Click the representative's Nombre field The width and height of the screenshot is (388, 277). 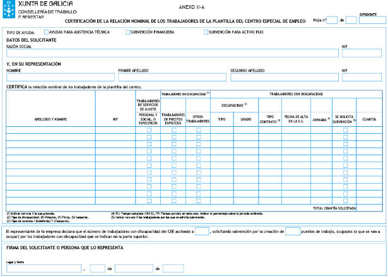[61, 78]
